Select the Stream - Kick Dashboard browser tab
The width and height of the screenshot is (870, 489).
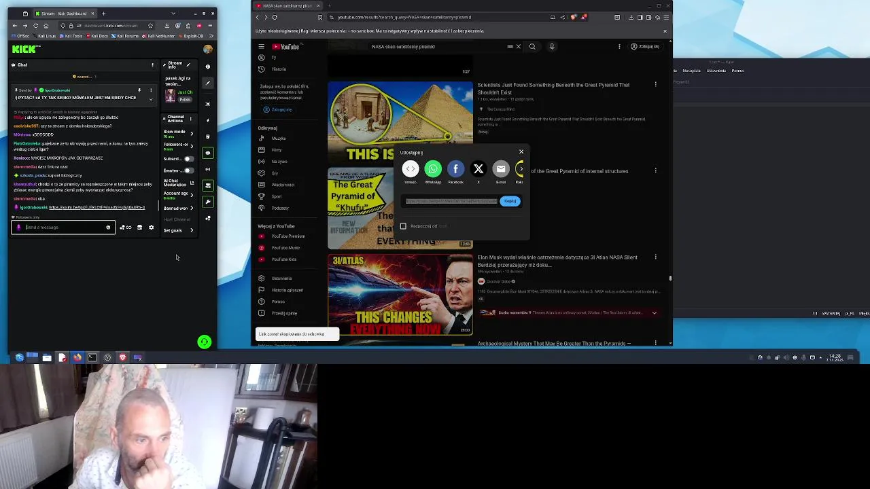[65, 14]
